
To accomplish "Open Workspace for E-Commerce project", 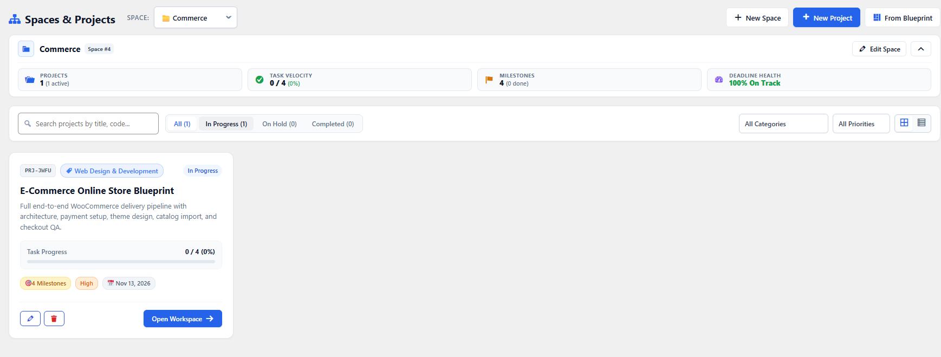I will coord(183,319).
